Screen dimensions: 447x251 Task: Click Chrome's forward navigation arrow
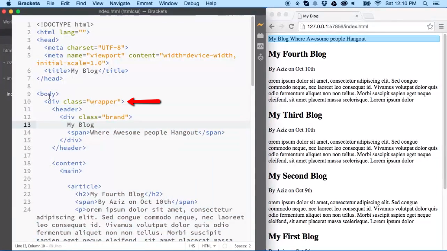click(281, 26)
